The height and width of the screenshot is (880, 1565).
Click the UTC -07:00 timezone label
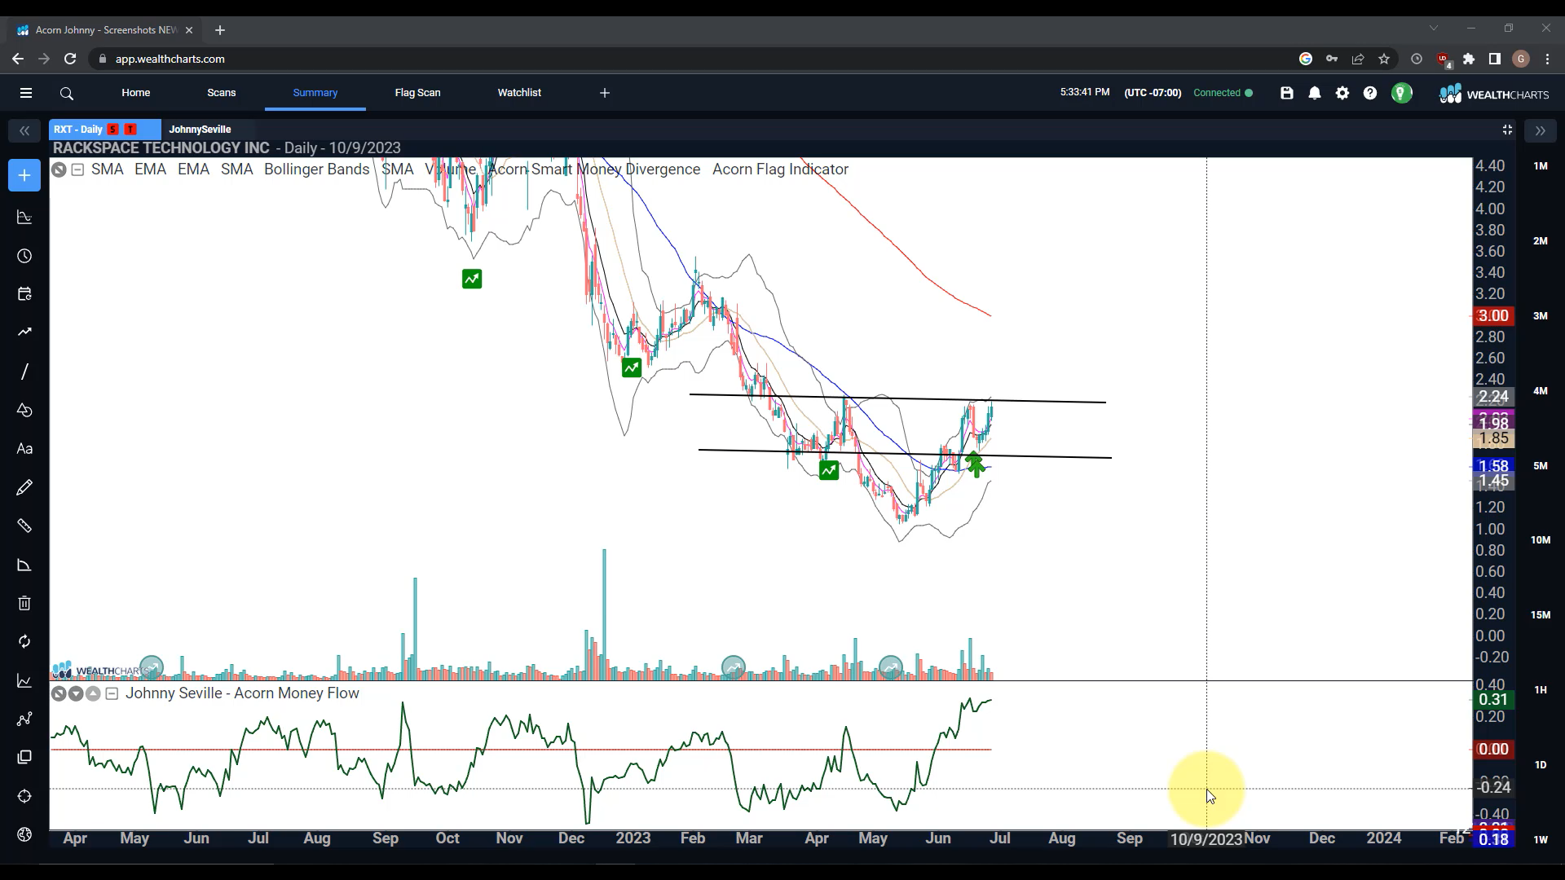tap(1153, 93)
